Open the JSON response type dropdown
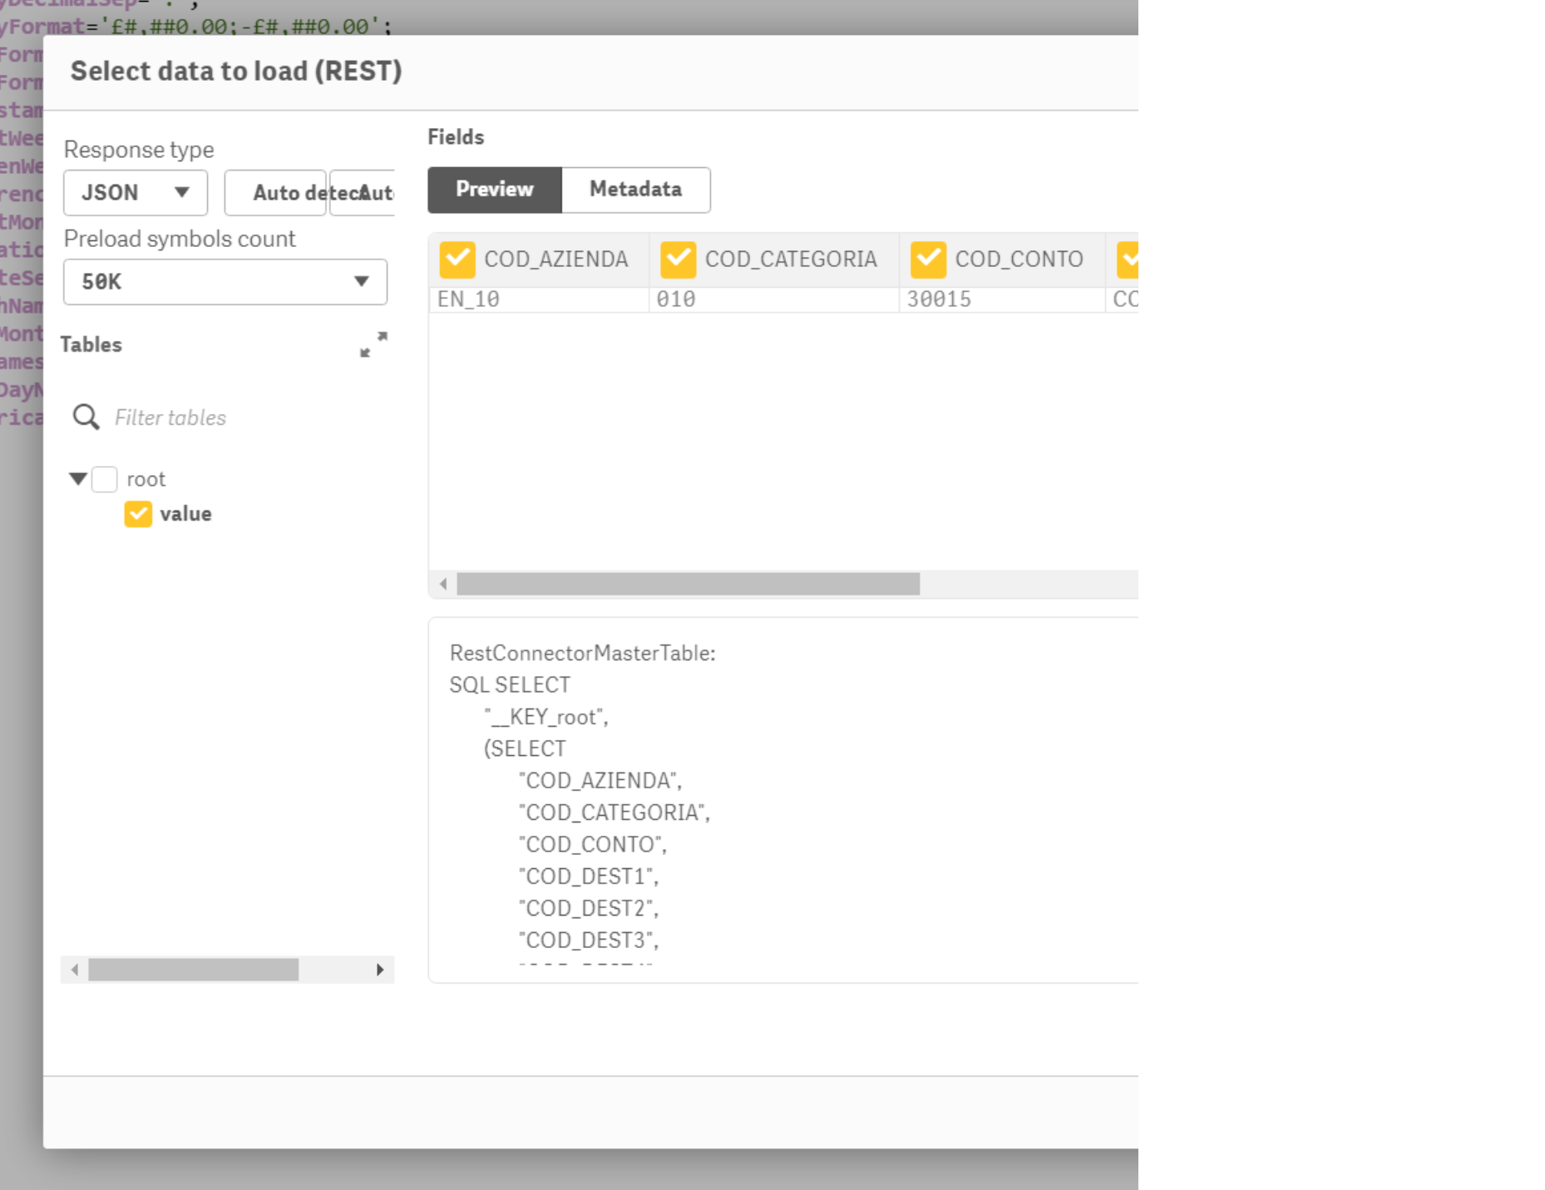 (x=136, y=193)
